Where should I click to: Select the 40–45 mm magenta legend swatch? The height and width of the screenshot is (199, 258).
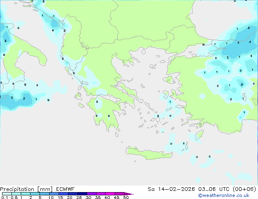click(110, 194)
